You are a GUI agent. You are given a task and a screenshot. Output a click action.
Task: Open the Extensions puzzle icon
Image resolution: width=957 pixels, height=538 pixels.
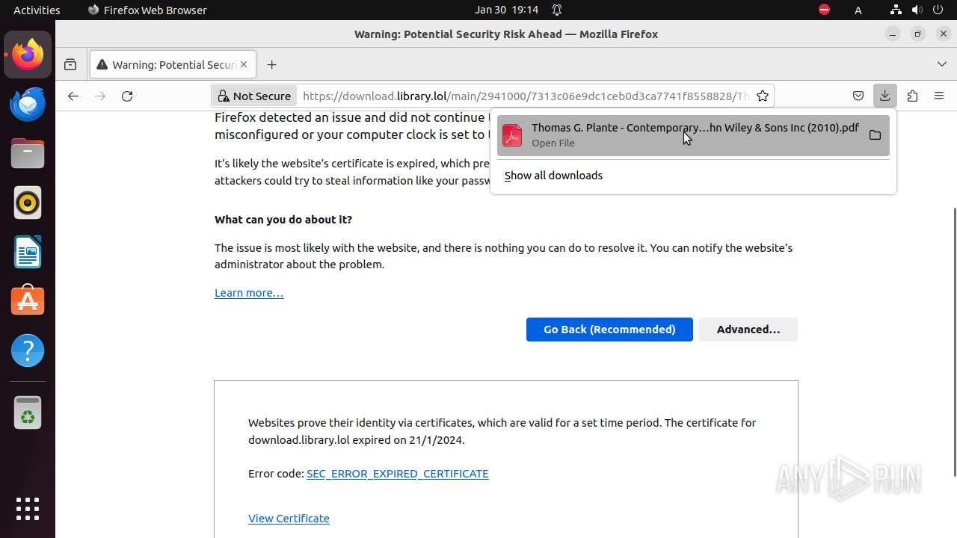(912, 96)
